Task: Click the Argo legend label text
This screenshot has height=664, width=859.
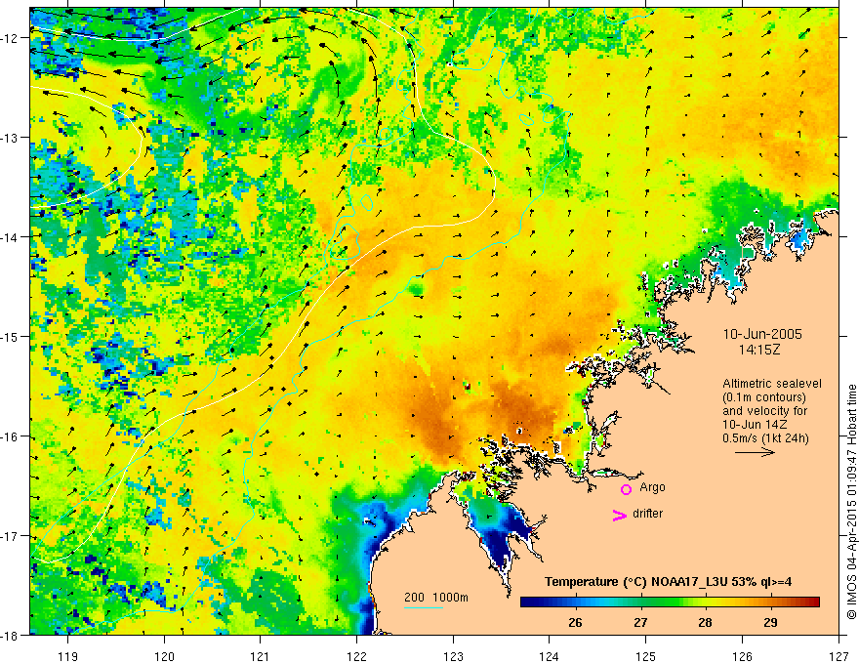Action: [x=652, y=487]
